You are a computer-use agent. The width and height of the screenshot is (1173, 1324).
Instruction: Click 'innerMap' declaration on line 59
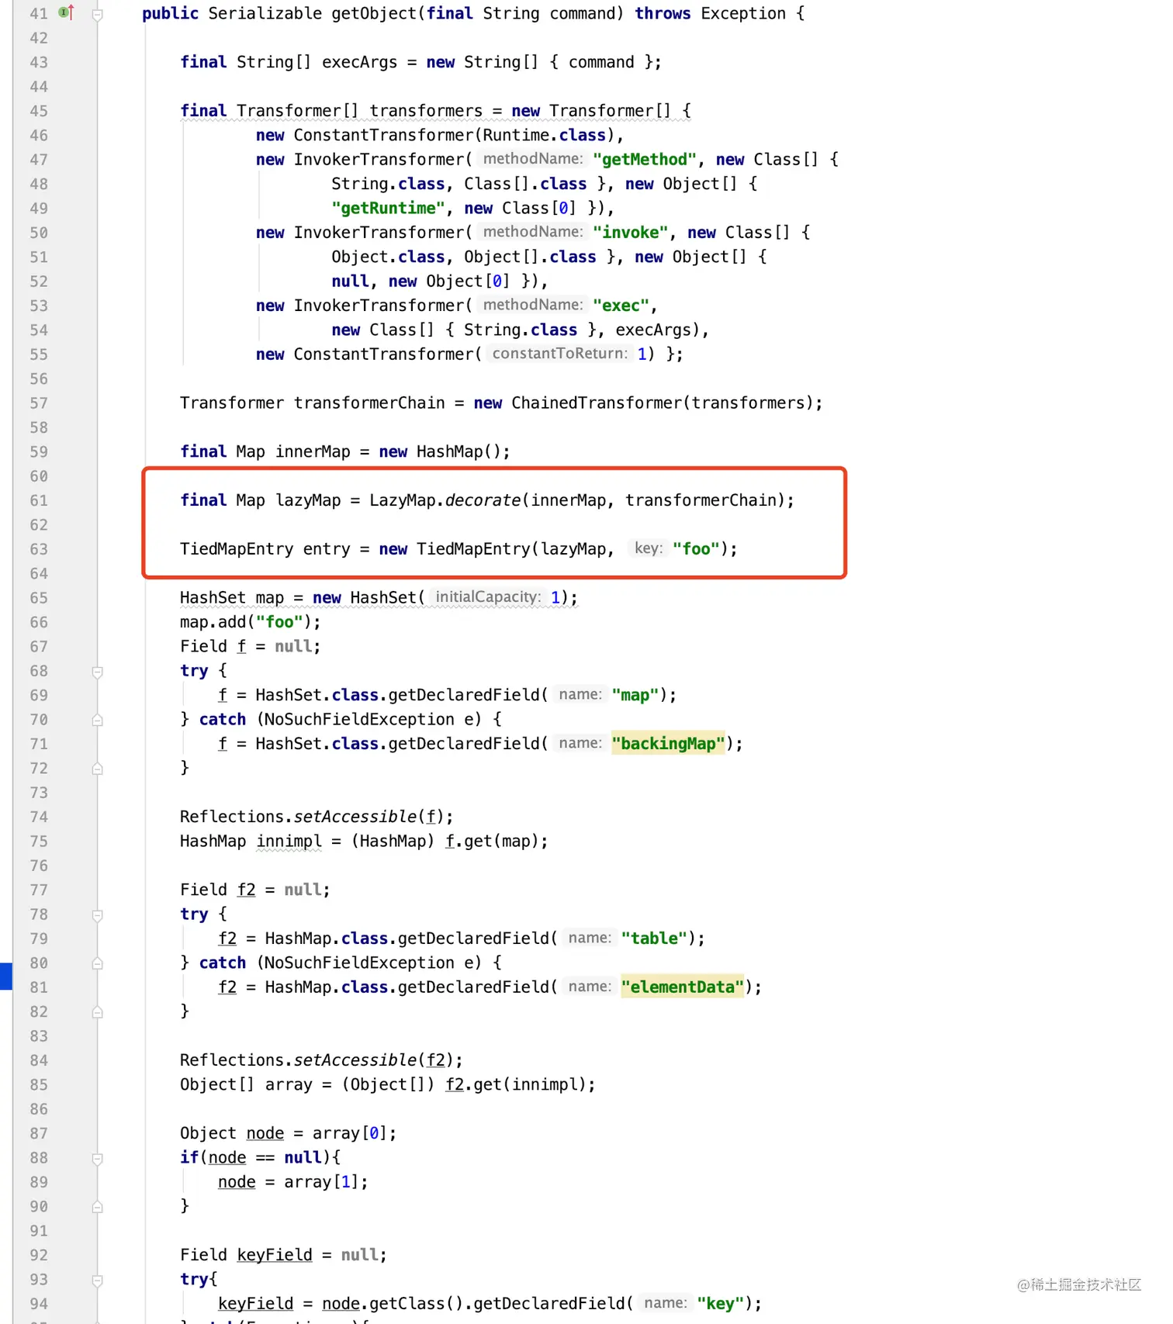tap(313, 452)
